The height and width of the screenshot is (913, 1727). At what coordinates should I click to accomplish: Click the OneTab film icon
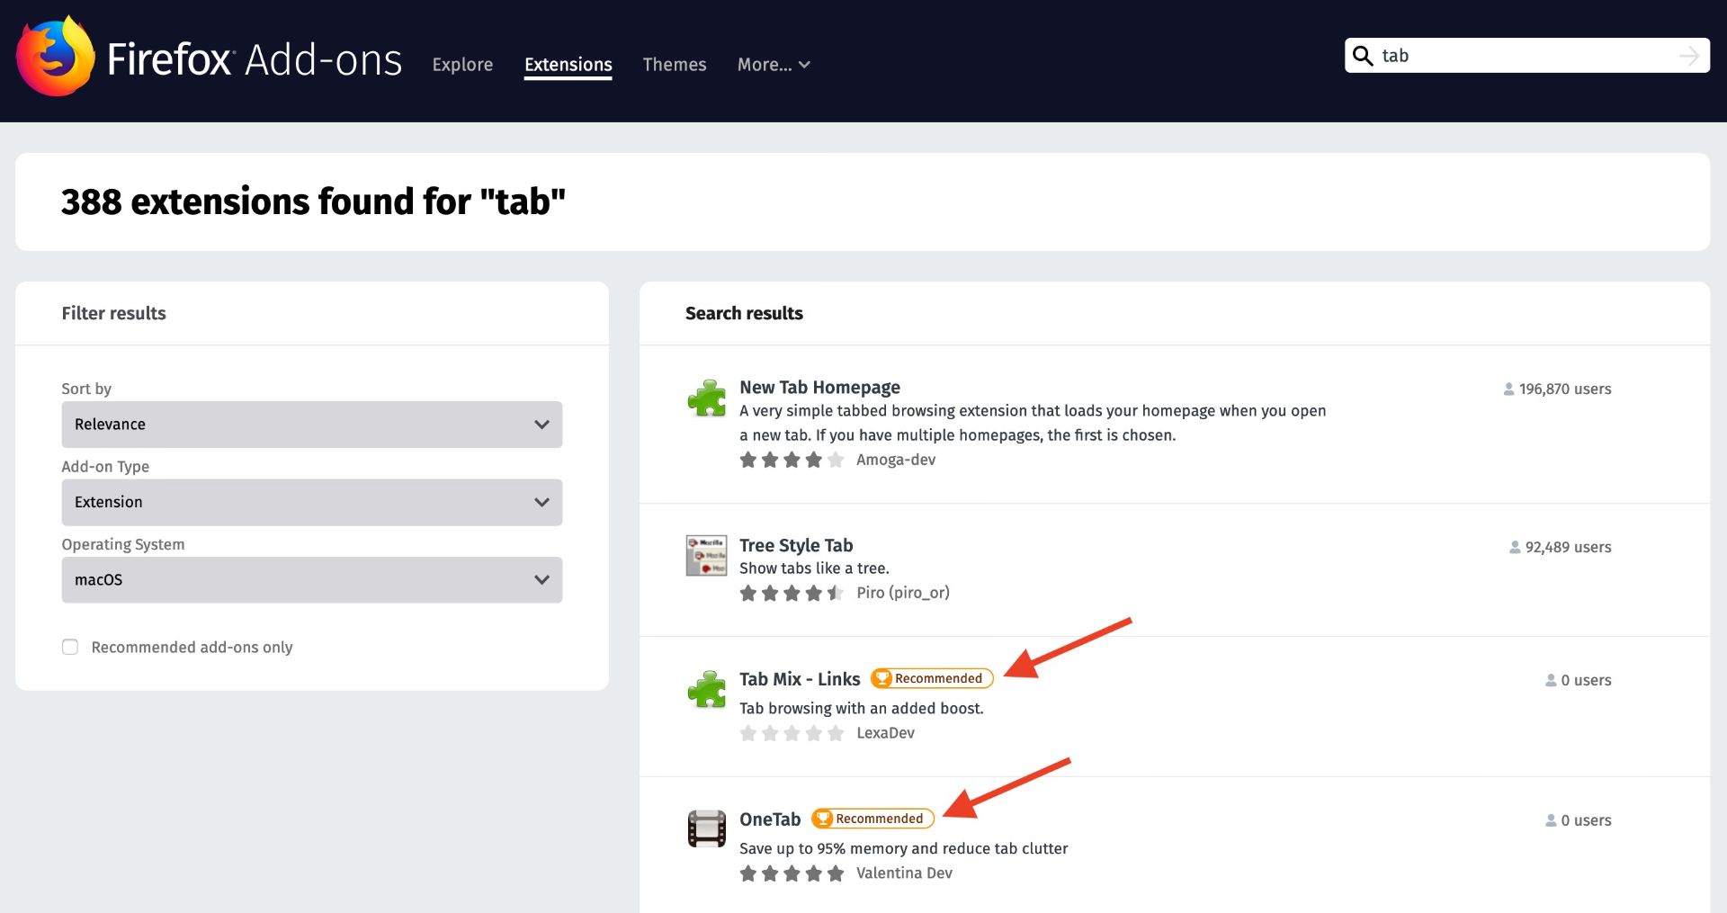[x=706, y=828]
